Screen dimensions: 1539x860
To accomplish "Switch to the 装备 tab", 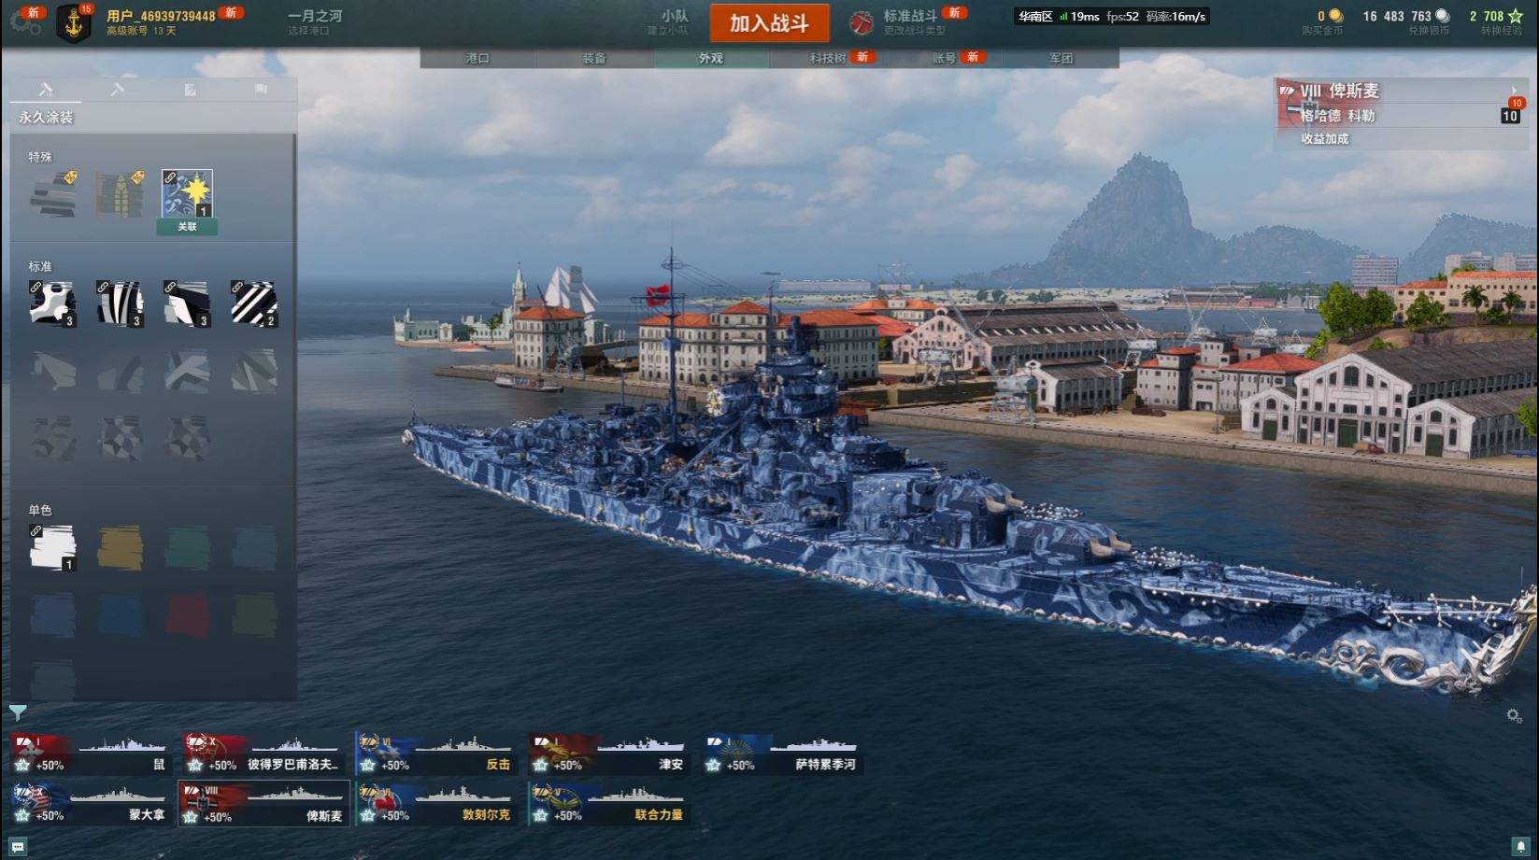I will [594, 58].
